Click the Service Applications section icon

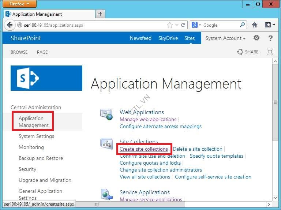[x=106, y=194]
